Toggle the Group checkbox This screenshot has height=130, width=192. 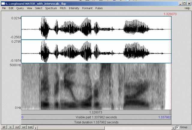(x=178, y=127)
